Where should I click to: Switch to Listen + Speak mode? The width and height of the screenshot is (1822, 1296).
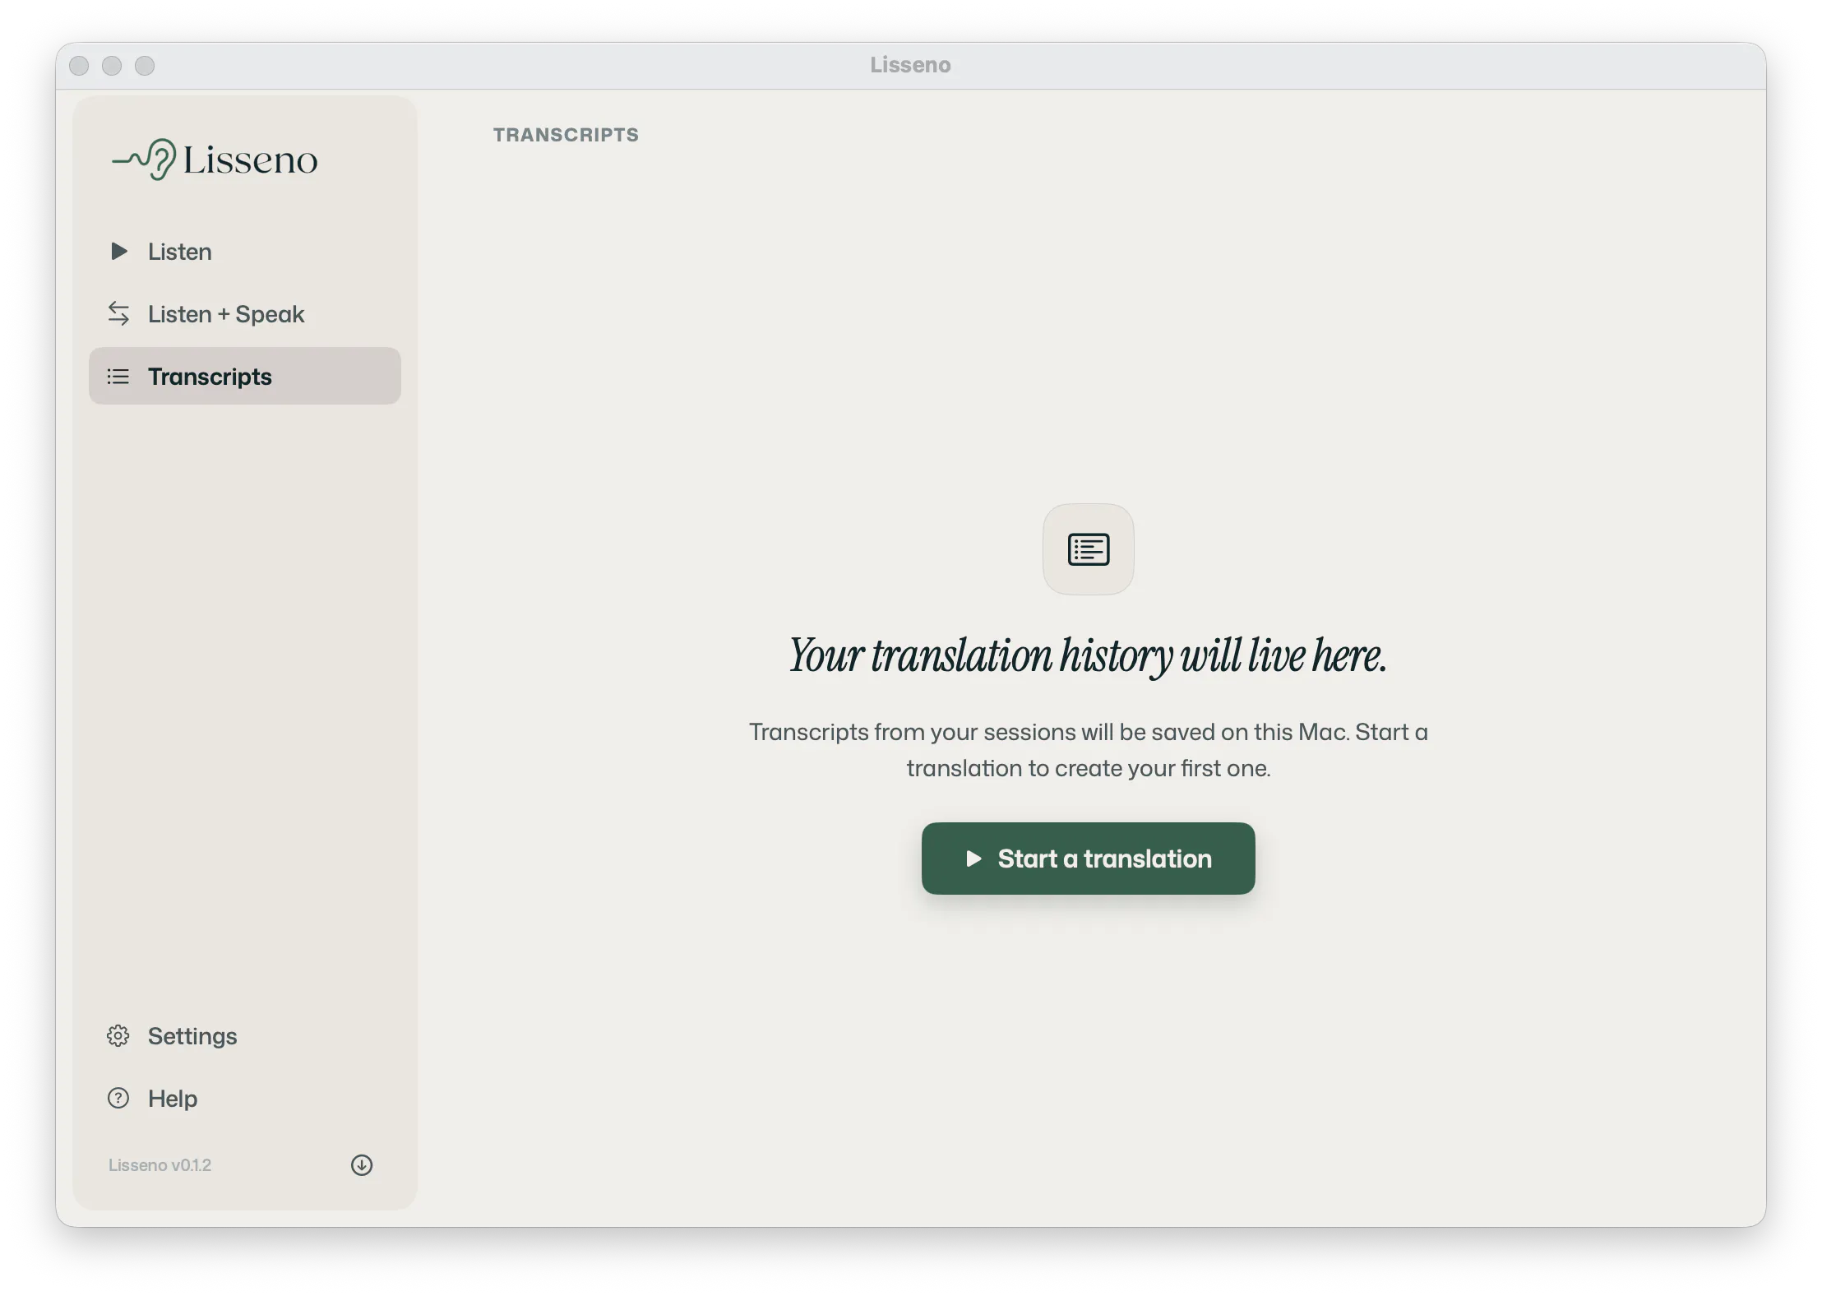(x=244, y=314)
